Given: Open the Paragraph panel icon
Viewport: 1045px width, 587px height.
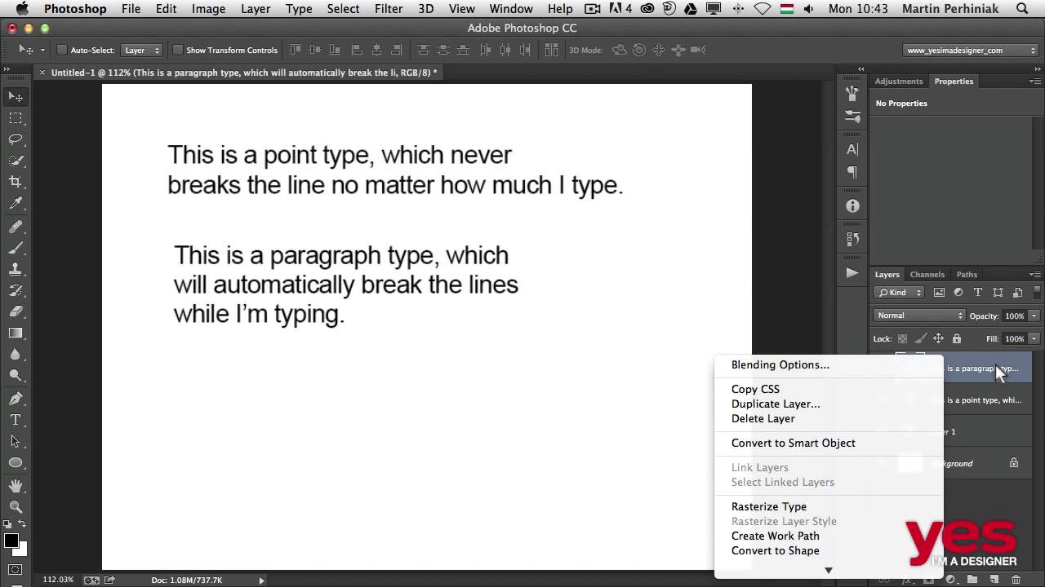Looking at the screenshot, I should tap(852, 172).
